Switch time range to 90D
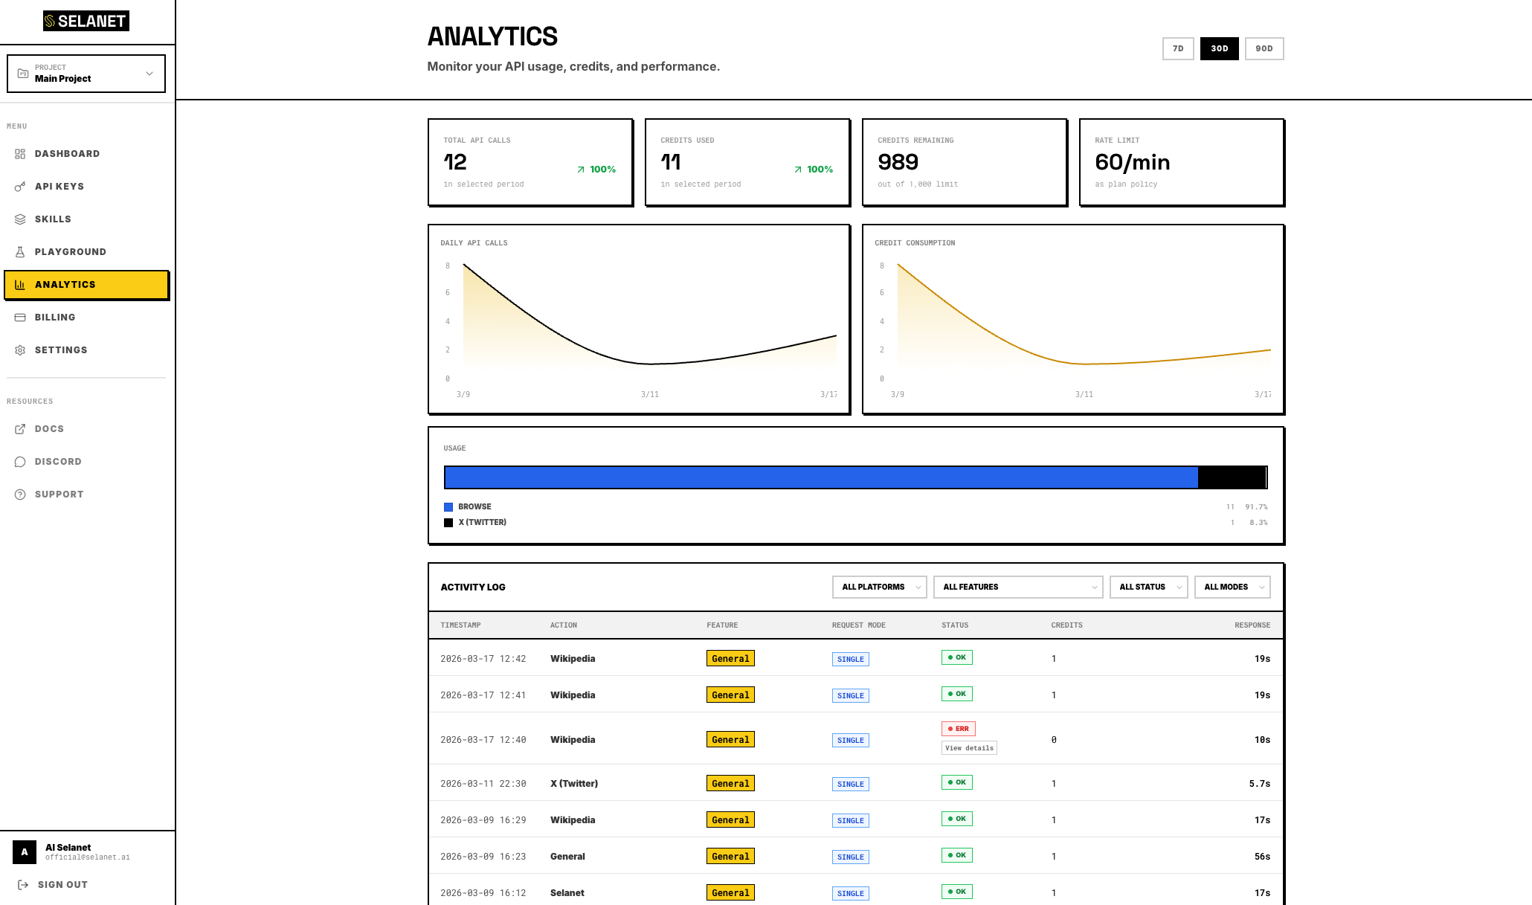 (x=1264, y=48)
